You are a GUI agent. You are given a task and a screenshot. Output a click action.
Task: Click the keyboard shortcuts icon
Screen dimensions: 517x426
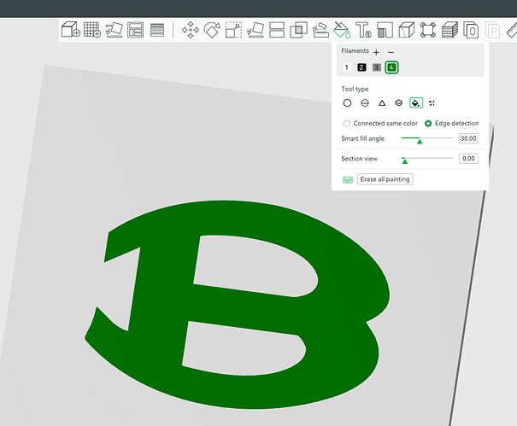(x=348, y=179)
